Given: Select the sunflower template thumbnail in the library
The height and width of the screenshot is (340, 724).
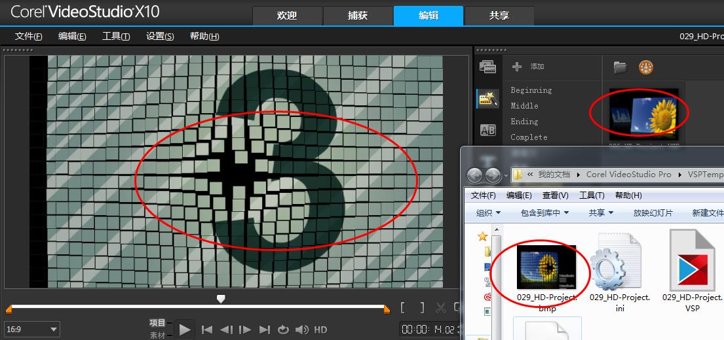Looking at the screenshot, I should click(643, 114).
